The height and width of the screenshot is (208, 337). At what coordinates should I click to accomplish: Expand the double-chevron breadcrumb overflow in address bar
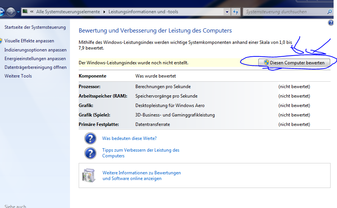32,12
